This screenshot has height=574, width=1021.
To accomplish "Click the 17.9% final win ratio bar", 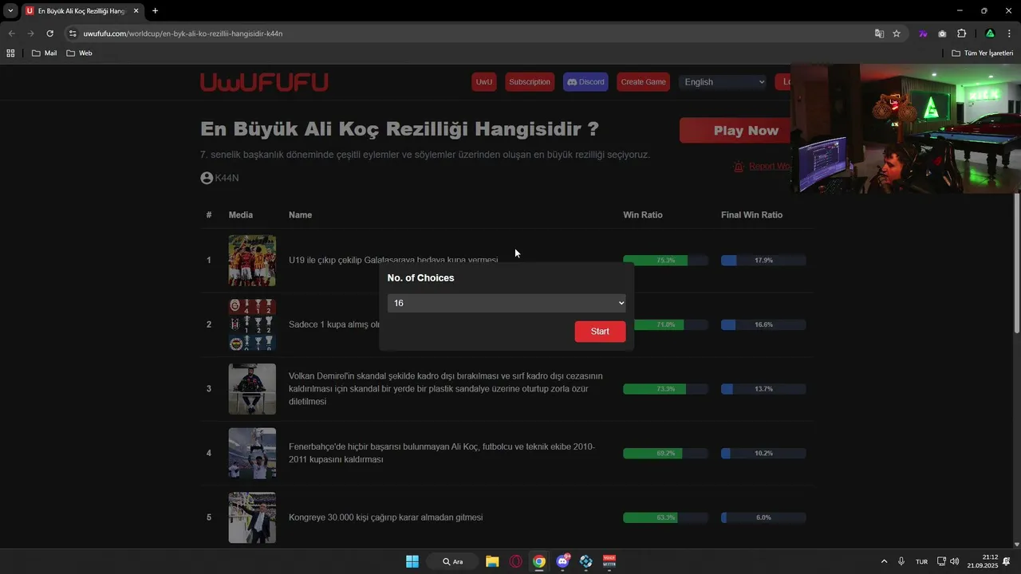I will tap(763, 261).
